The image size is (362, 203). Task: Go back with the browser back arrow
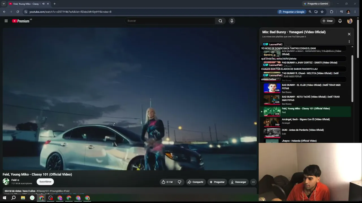click(4, 12)
